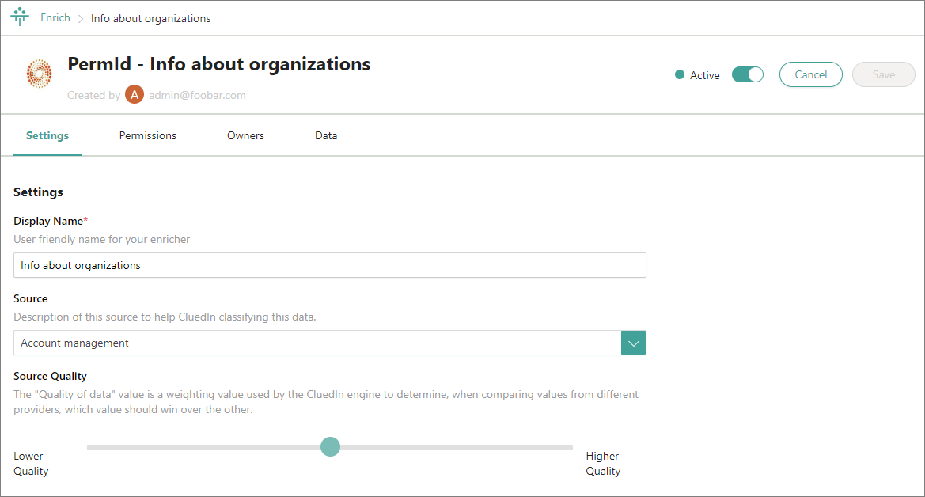
Task: Click the Lower Quality slider label
Action: (31, 463)
